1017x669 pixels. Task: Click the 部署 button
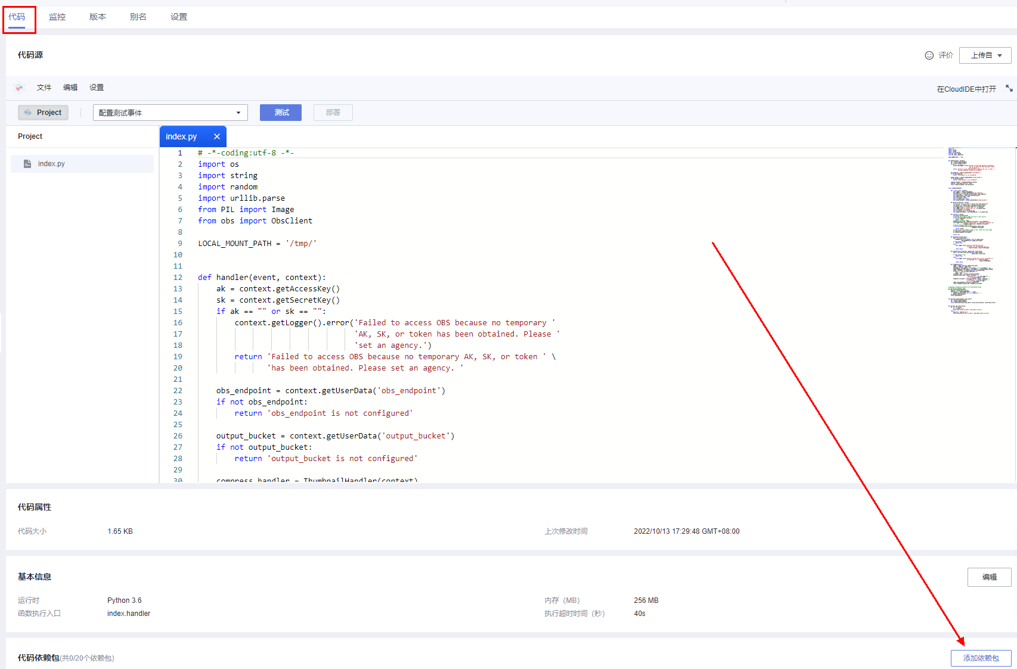pos(333,113)
